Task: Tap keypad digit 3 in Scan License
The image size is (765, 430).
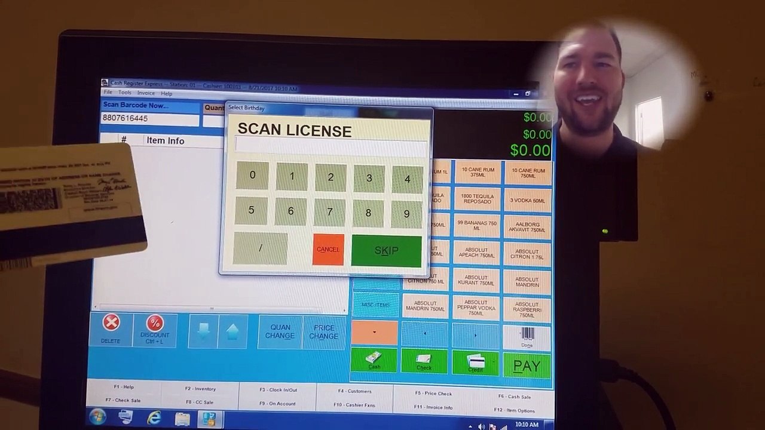Action: tap(369, 179)
